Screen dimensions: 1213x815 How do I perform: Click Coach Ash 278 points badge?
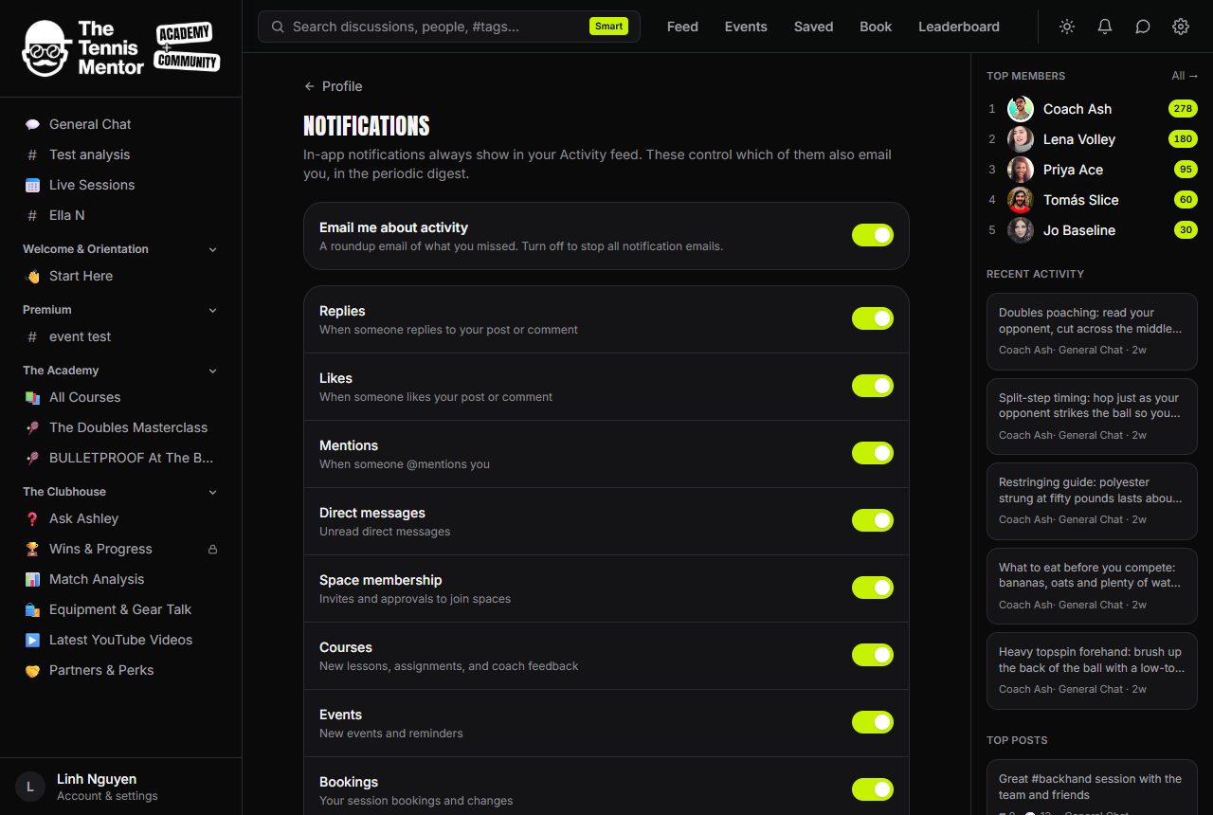[1183, 109]
